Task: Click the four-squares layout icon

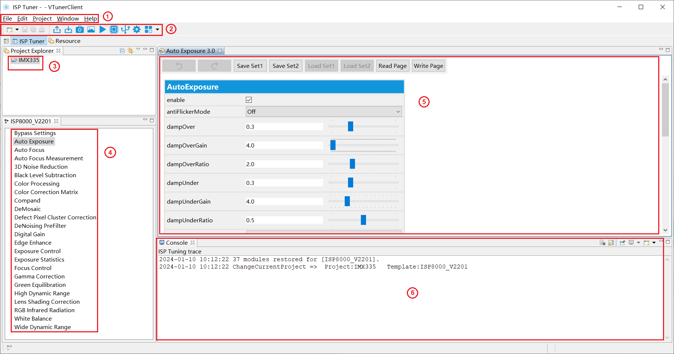Action: 148,29
